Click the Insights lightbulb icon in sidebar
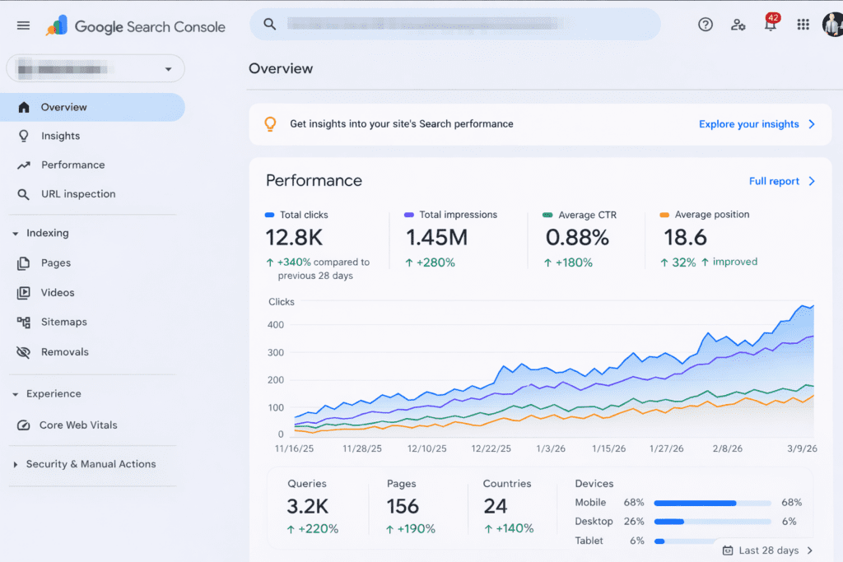Image resolution: width=843 pixels, height=562 pixels. point(24,136)
